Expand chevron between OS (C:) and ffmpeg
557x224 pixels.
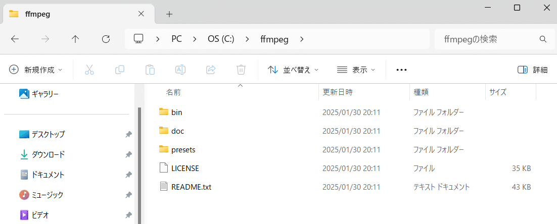point(247,39)
